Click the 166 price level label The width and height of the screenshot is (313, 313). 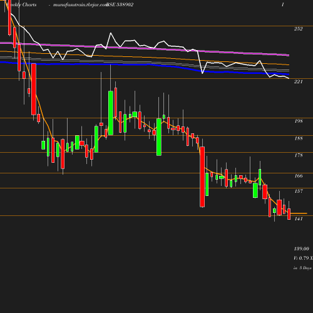coord(299,176)
